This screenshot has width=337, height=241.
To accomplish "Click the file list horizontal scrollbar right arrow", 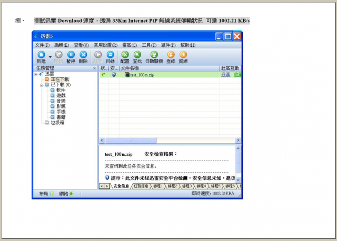I will (x=238, y=140).
